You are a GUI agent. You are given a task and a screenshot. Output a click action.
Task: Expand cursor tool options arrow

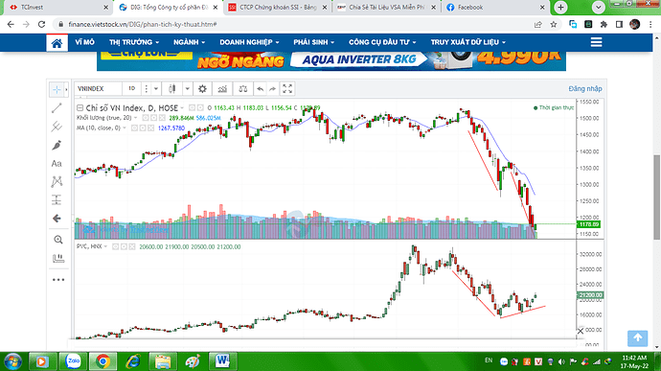click(x=66, y=89)
